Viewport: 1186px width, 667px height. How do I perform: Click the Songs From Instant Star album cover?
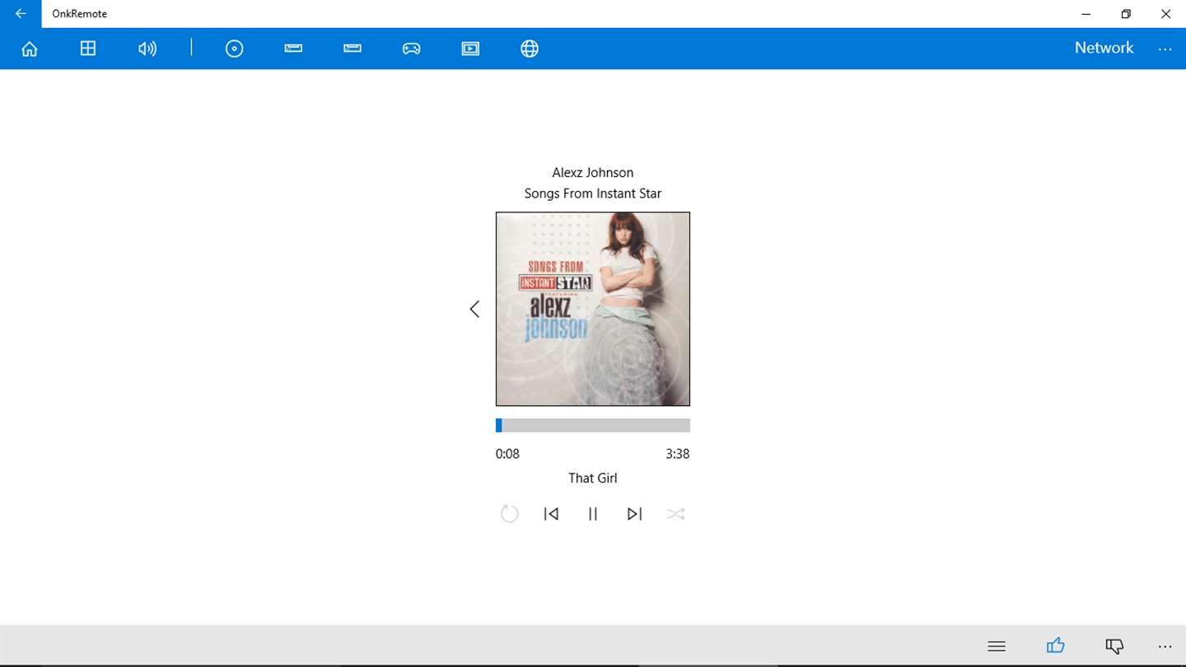click(x=593, y=309)
